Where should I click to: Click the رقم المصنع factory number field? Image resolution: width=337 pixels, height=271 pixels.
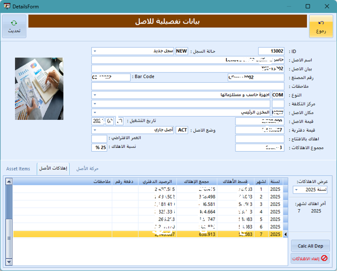pos(256,77)
